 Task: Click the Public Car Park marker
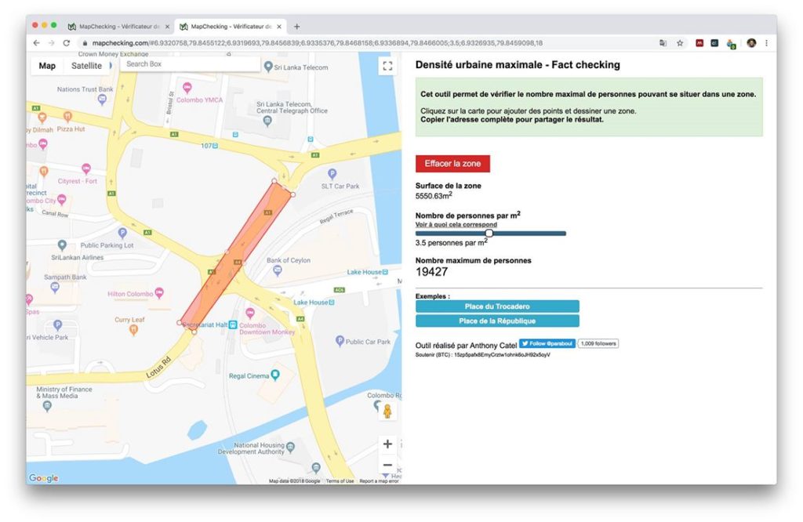[x=340, y=341]
